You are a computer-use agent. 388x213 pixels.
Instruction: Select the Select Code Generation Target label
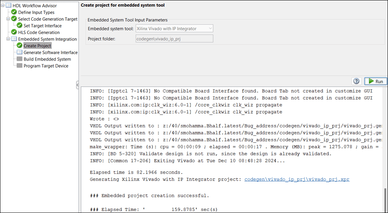click(48, 19)
